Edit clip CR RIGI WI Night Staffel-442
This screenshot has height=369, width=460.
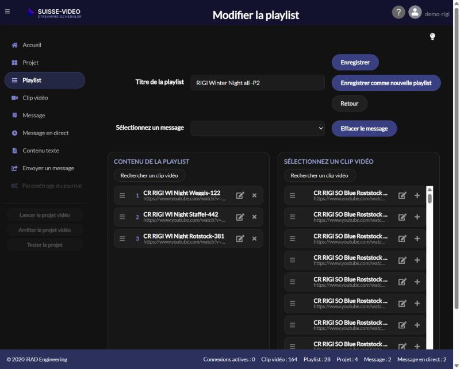click(240, 217)
